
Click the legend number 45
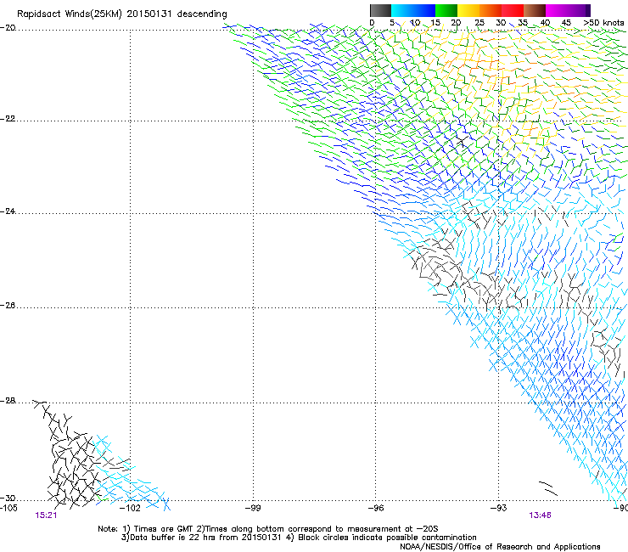pos(566,23)
